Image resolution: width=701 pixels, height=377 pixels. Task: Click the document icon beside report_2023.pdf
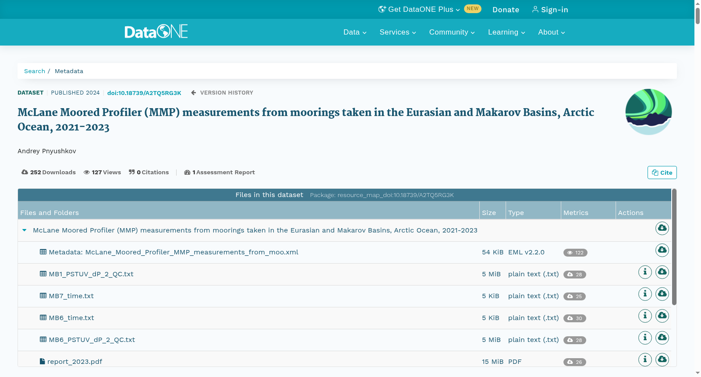pyautogui.click(x=42, y=361)
